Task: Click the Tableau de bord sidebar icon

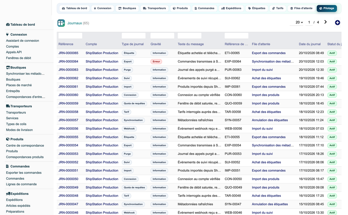Action: (x=8, y=25)
